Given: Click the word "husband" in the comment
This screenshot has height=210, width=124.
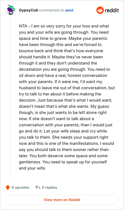Looking at the screenshot, I should (27, 88).
